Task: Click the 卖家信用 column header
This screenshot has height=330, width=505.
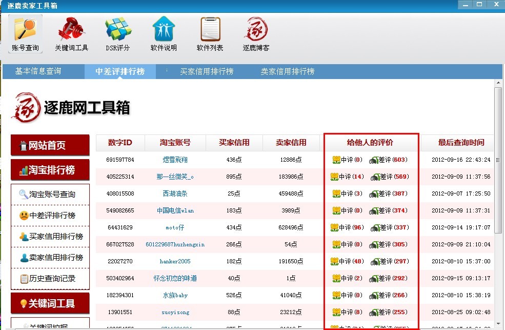Action: [x=291, y=143]
